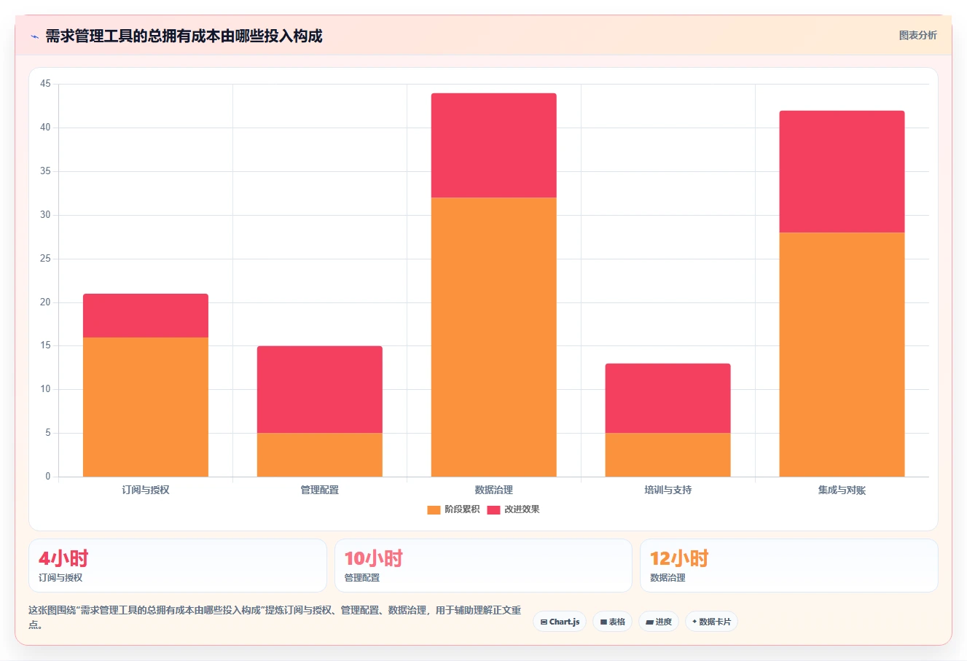This screenshot has height=661, width=967.
Task: Toggle the 阶段累积 legend item
Action: coord(453,509)
